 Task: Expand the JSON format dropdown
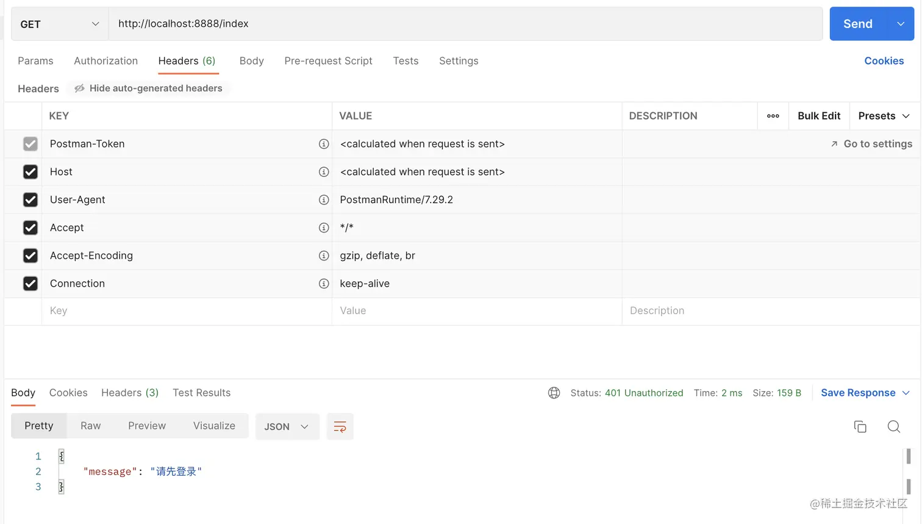[287, 426]
